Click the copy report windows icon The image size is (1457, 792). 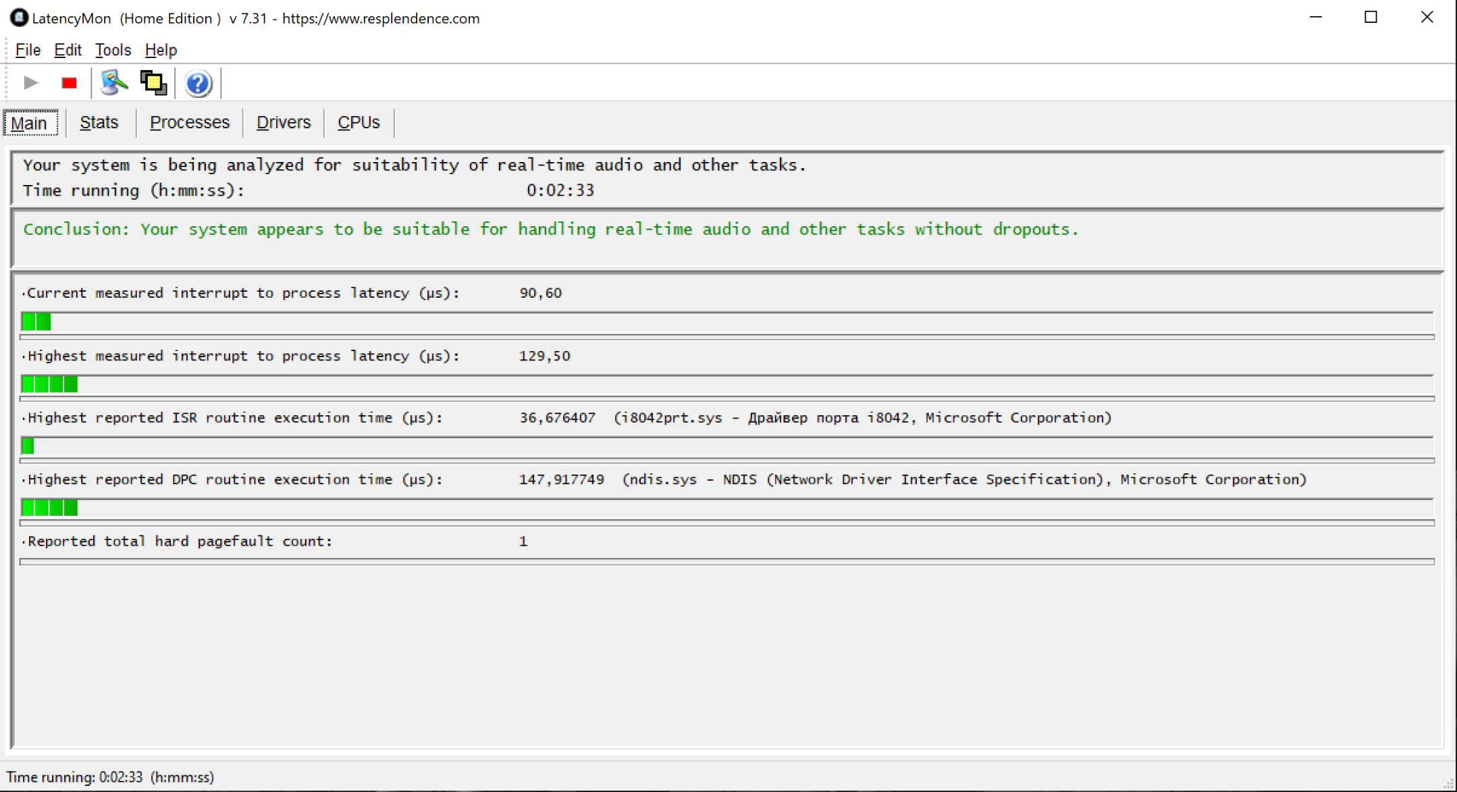coord(153,83)
